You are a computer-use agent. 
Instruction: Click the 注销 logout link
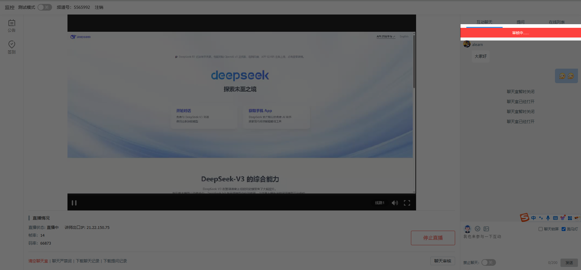[99, 7]
